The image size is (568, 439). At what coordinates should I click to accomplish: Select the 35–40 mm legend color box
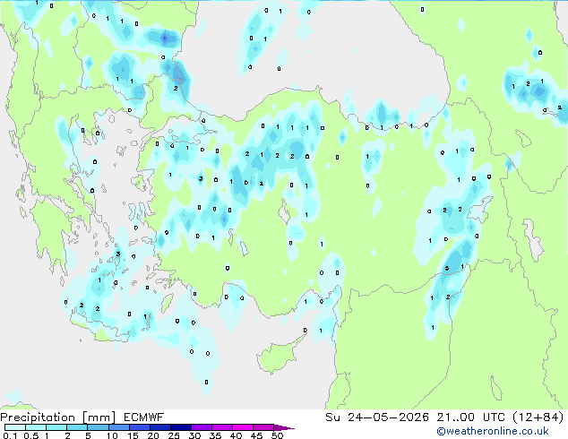221,427
